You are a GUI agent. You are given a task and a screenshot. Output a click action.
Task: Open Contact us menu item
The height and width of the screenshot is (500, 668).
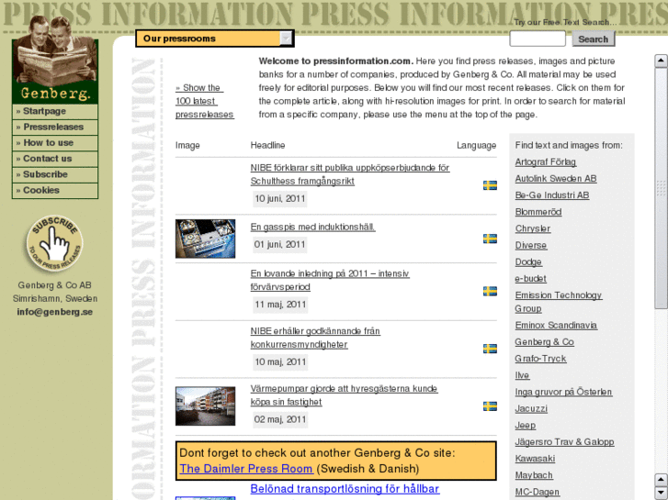tap(55, 159)
